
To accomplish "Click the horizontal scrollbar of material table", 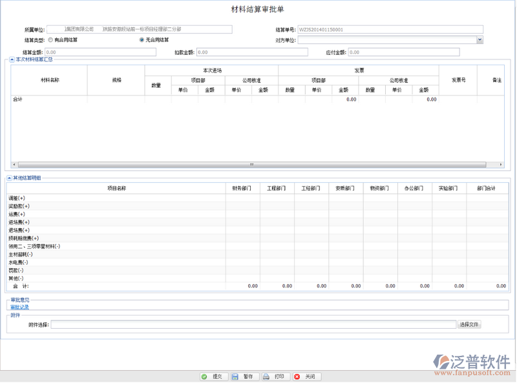I will click(252, 165).
